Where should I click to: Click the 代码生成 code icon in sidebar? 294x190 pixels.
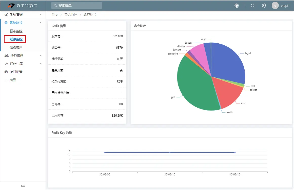[x=6, y=64]
